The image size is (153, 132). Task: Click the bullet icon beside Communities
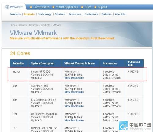point(31,7)
